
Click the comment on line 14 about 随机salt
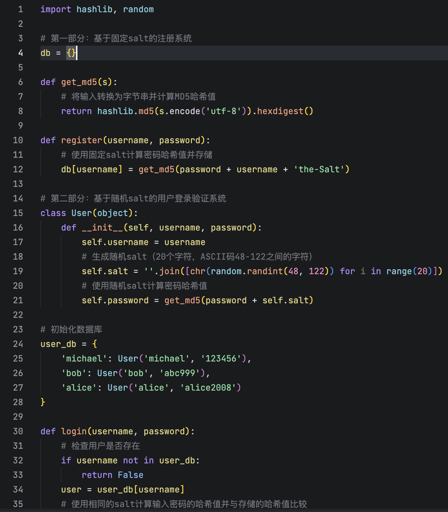pyautogui.click(x=133, y=198)
